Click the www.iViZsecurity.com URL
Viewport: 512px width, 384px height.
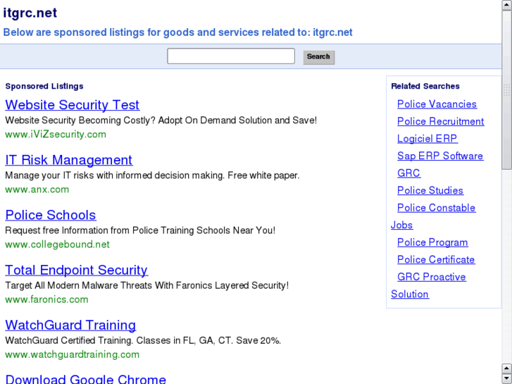[x=56, y=135]
